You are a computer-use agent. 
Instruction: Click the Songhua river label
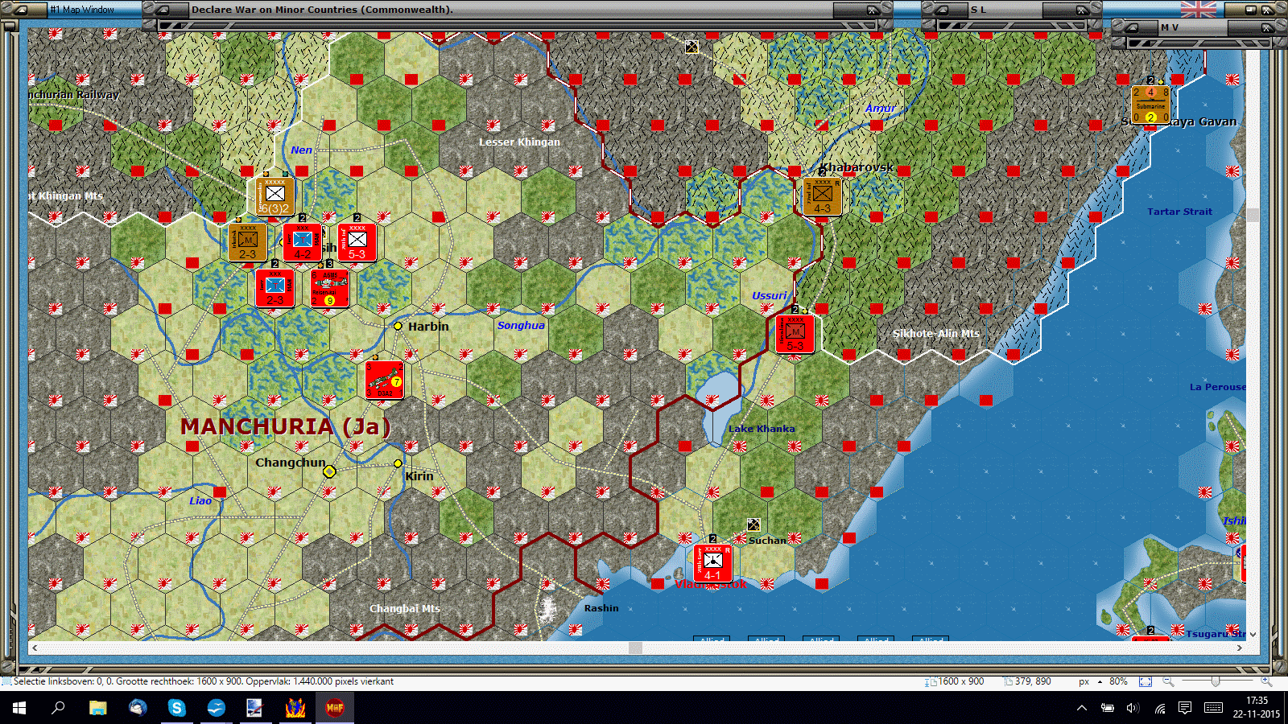pos(521,325)
